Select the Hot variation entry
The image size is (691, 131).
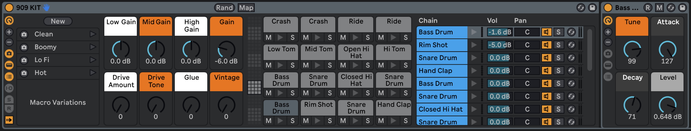pos(54,73)
